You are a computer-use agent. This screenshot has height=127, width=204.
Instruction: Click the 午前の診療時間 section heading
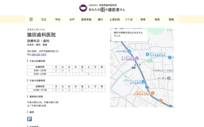point(37,61)
